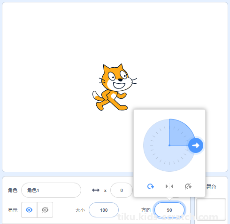Select the 舞台 stage panel label
Image resolution: width=230 pixels, height=224 pixels.
[211, 186]
